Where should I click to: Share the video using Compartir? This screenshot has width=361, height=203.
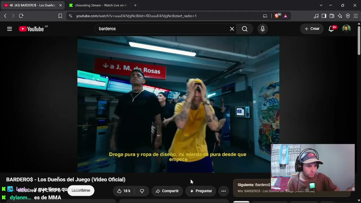167,191
